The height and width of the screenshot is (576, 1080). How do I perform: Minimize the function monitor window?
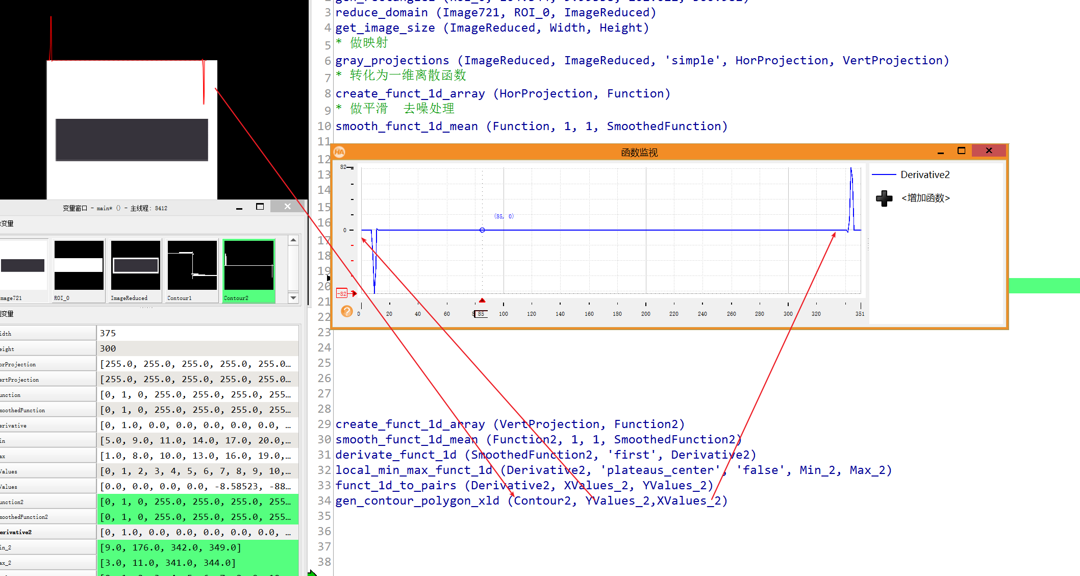click(x=940, y=152)
